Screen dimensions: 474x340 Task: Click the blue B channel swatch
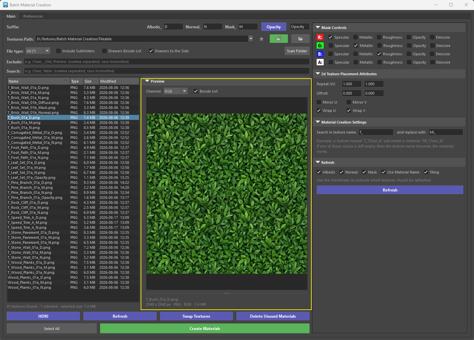(320, 54)
